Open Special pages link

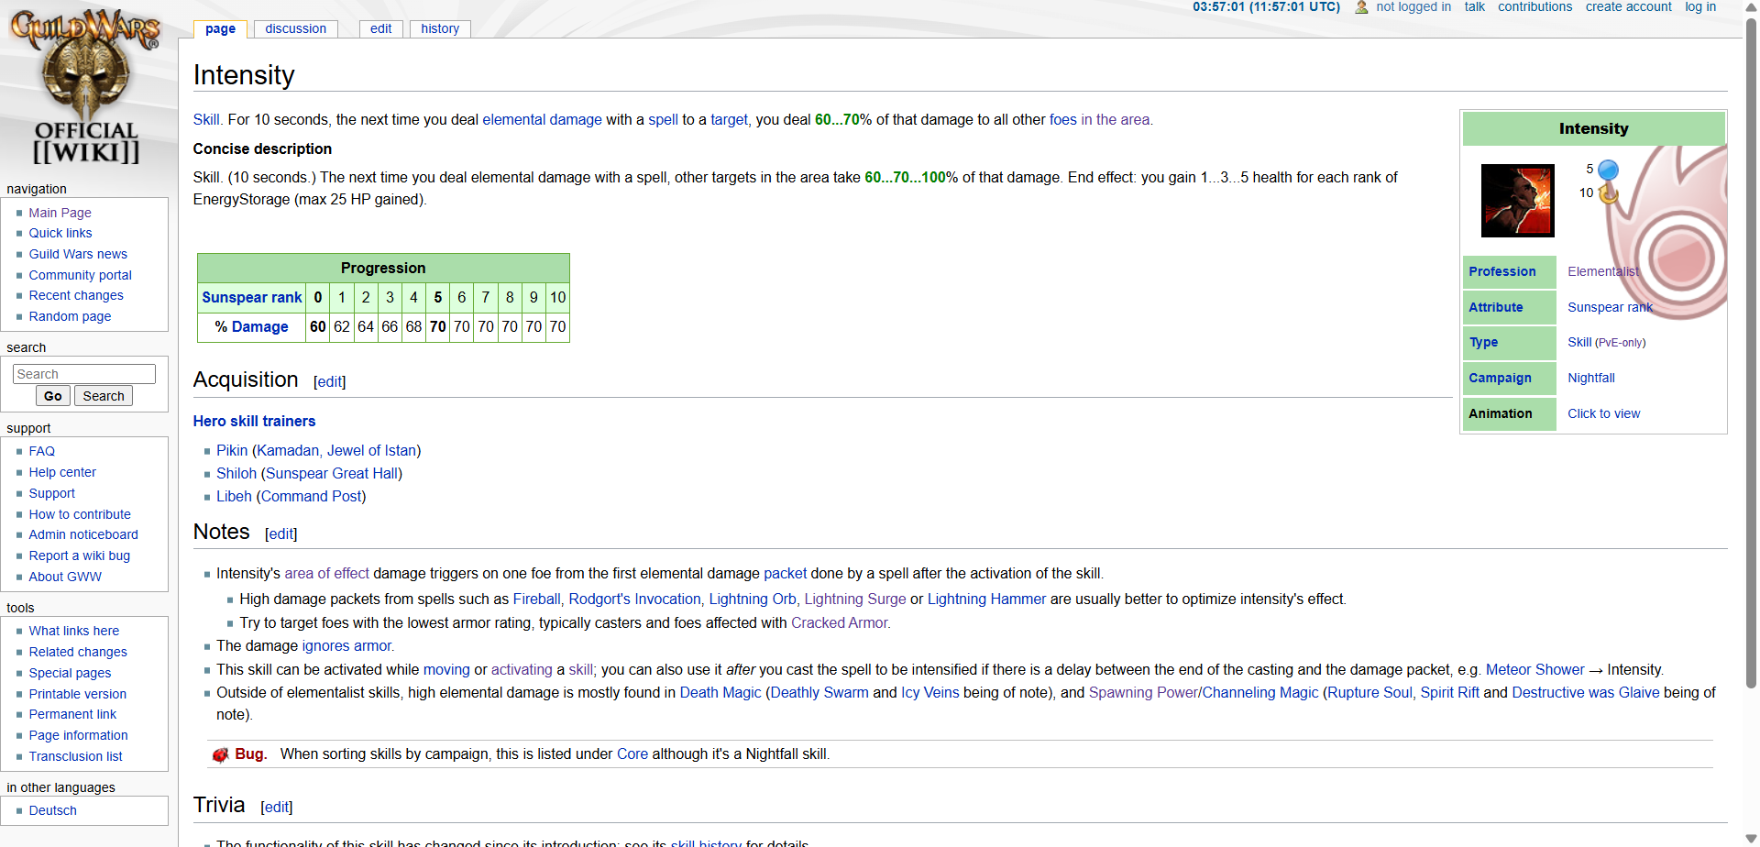click(70, 673)
